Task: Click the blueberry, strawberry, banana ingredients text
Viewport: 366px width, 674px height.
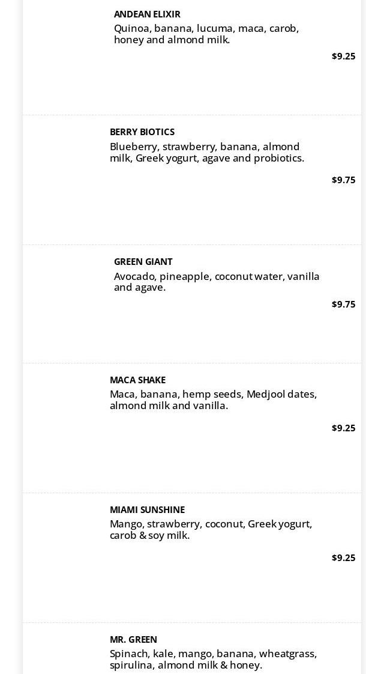Action: pyautogui.click(x=207, y=153)
